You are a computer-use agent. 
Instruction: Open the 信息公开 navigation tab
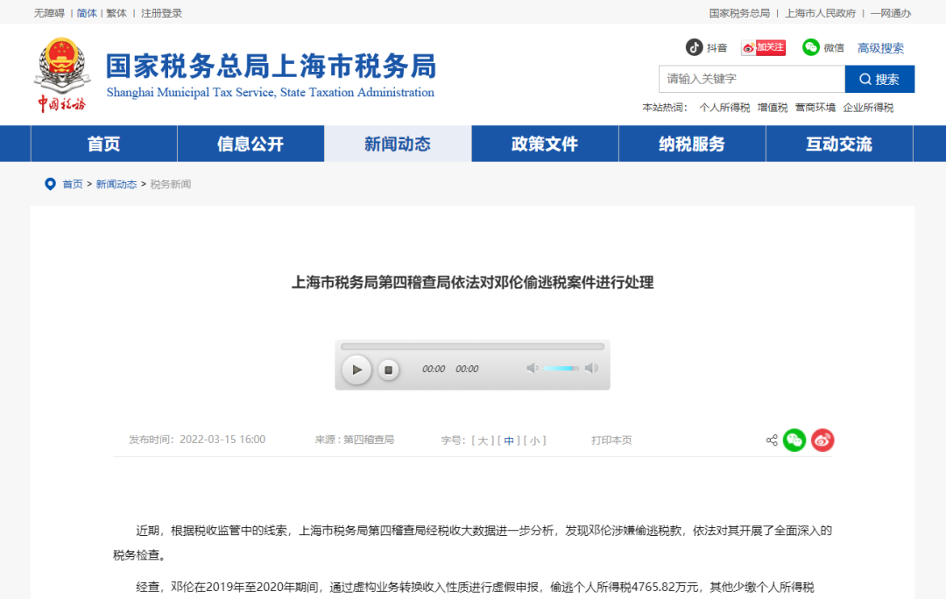[x=251, y=144]
